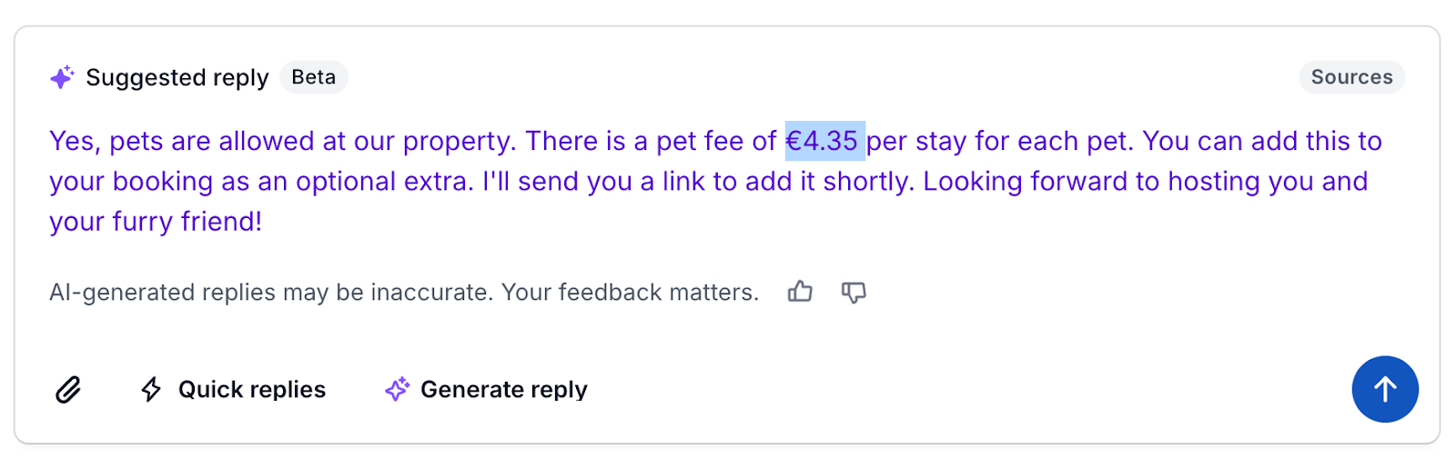
Task: Open the Quick replies label
Action: click(x=251, y=390)
